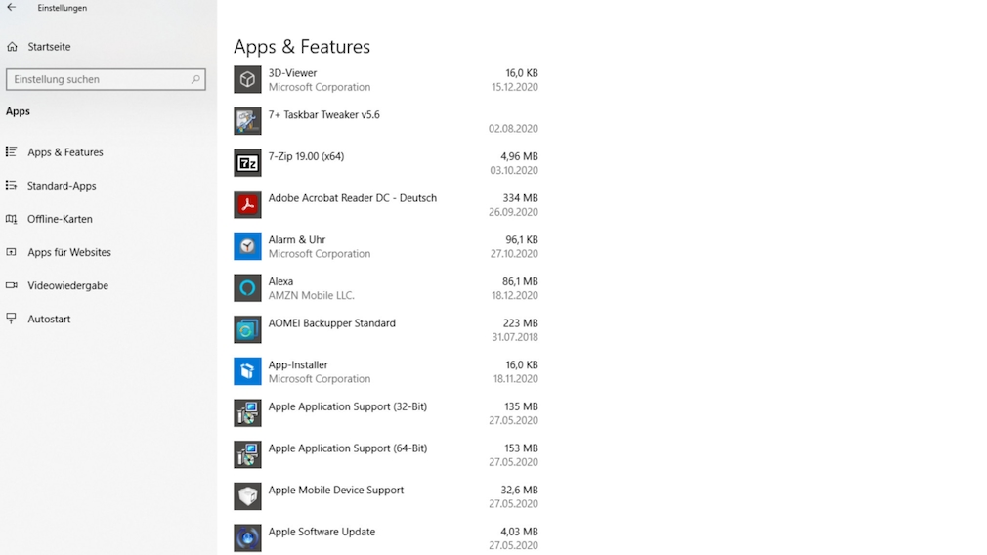Select the 3D-Viewer app name
This screenshot has height=555, width=987.
(x=293, y=73)
